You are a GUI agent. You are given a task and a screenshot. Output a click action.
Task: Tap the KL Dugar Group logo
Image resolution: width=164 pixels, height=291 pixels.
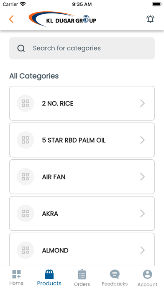pos(62,19)
